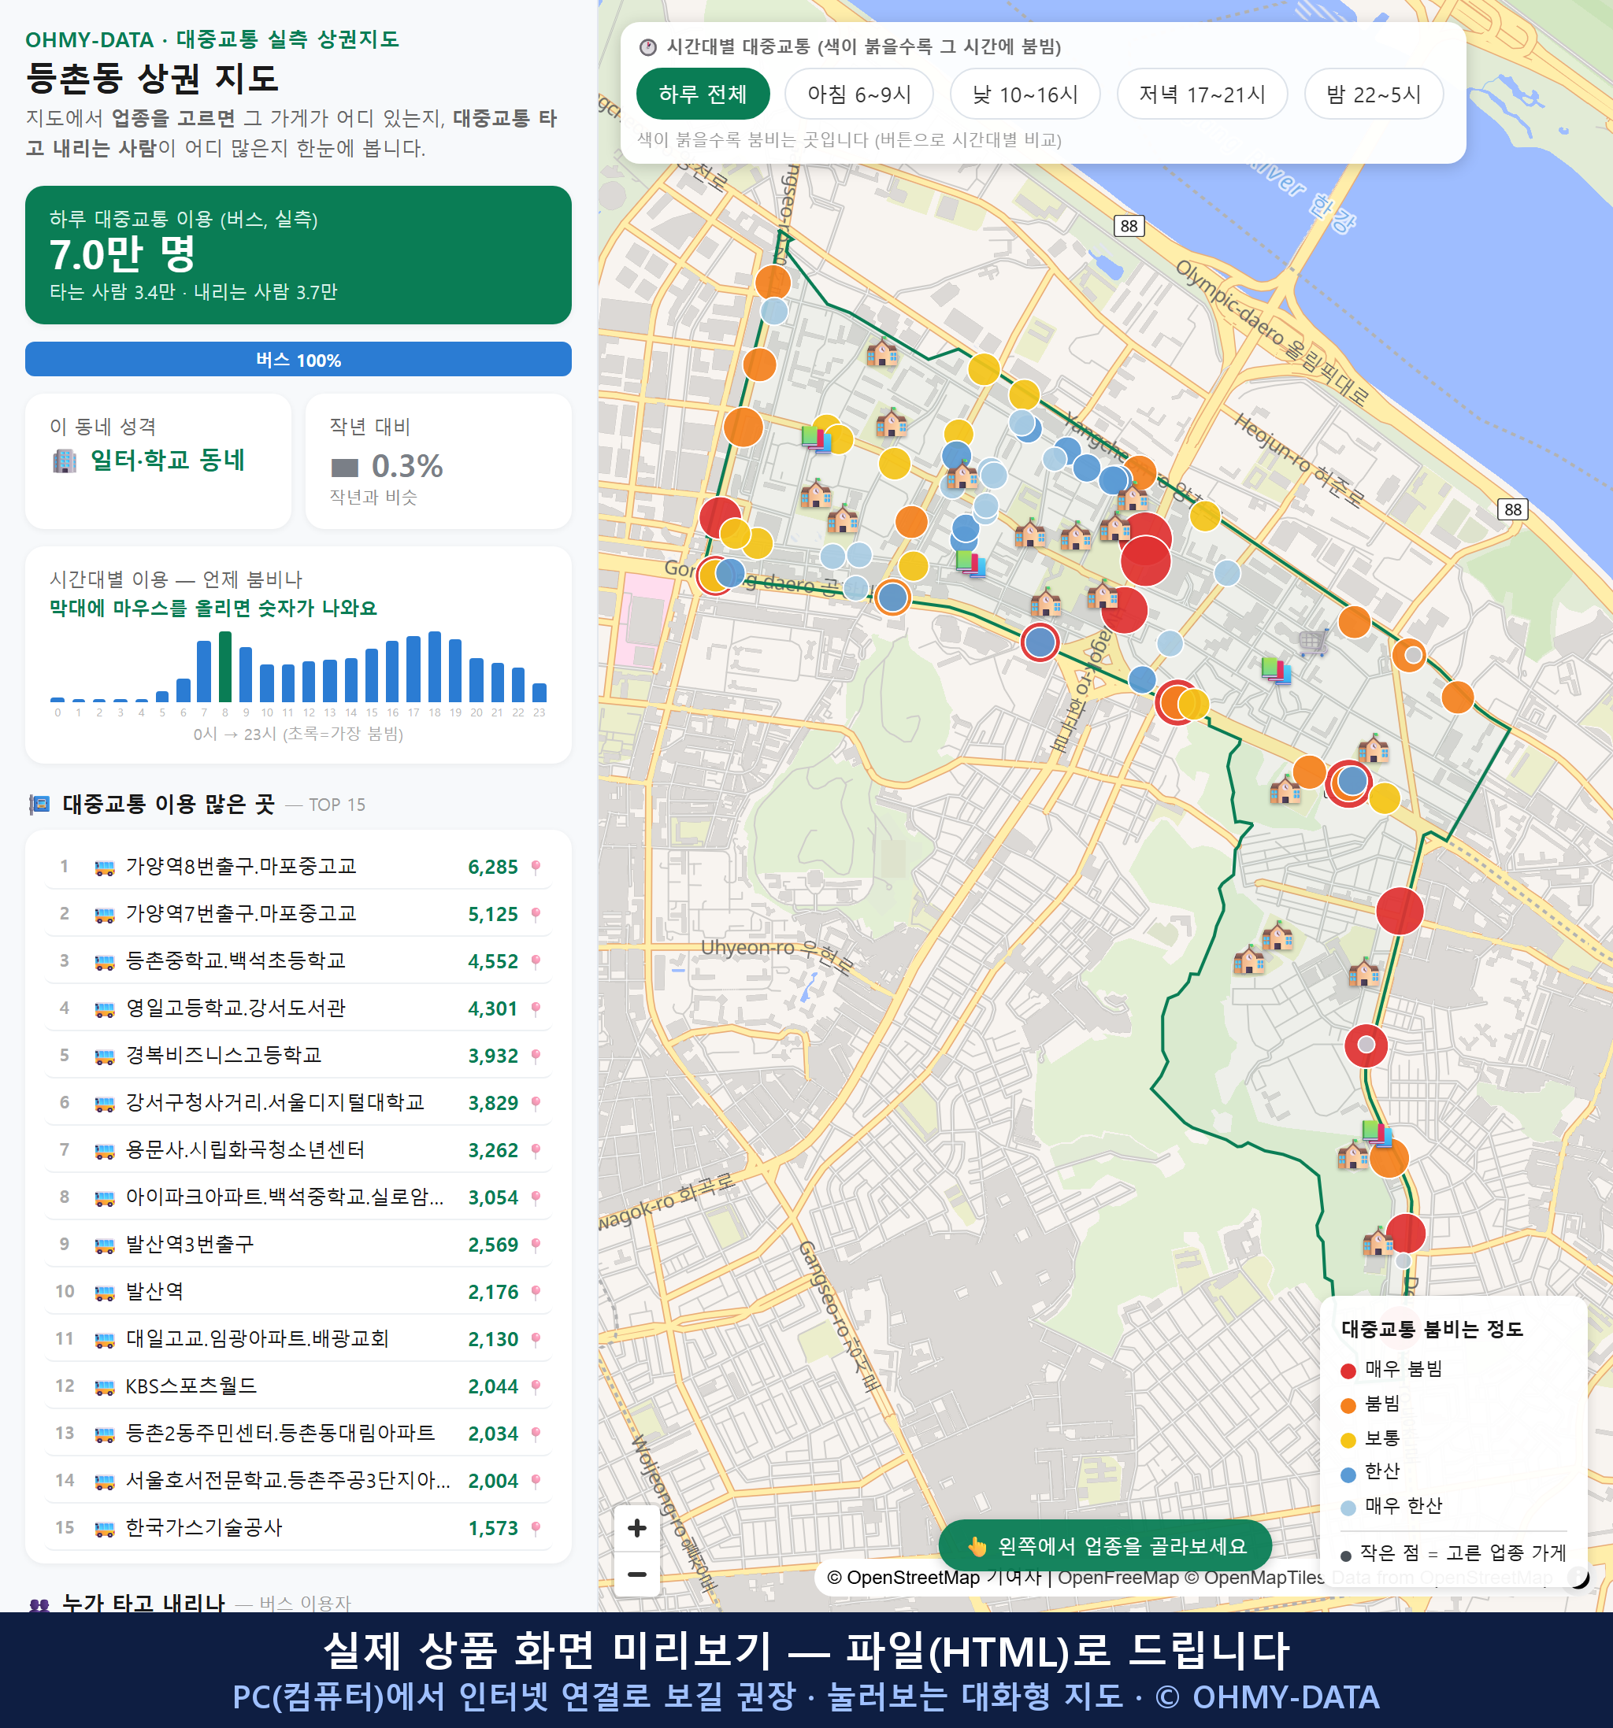The image size is (1613, 1728).
Task: Select the 하루 전체 time filter
Action: point(703,94)
